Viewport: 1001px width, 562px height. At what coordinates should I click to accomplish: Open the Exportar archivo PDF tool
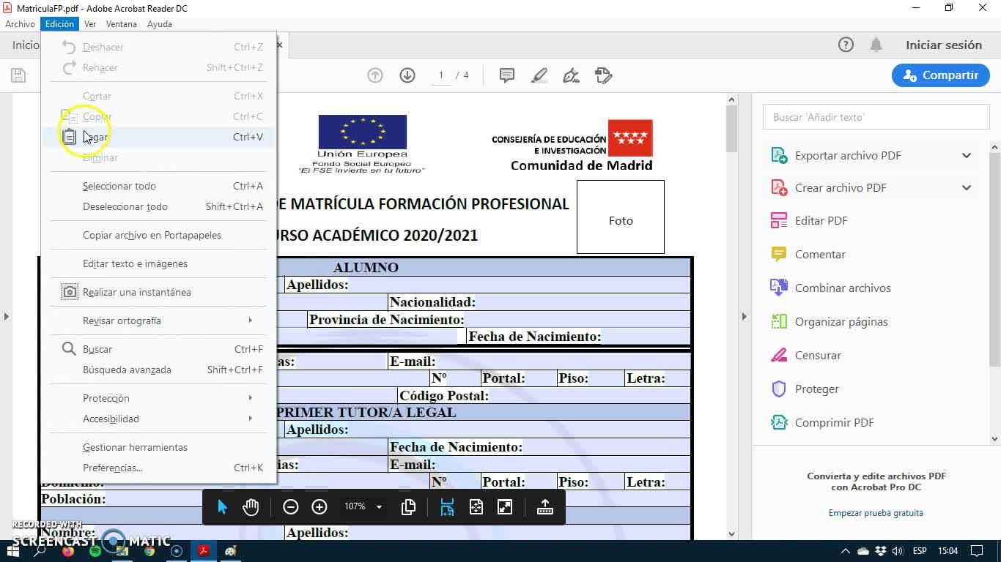[848, 155]
